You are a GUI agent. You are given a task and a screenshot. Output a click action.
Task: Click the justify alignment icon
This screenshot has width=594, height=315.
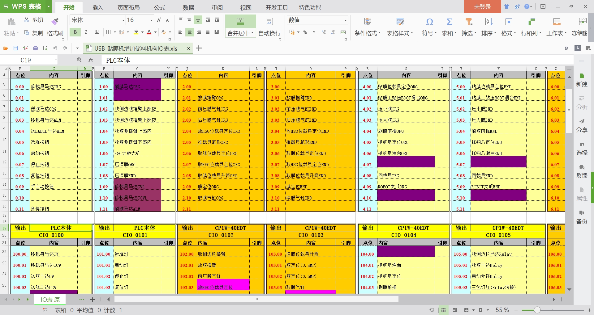(208, 32)
